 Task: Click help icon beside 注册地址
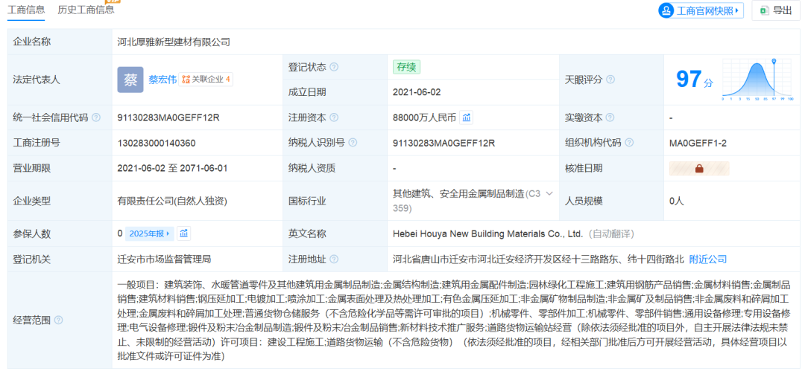click(334, 259)
